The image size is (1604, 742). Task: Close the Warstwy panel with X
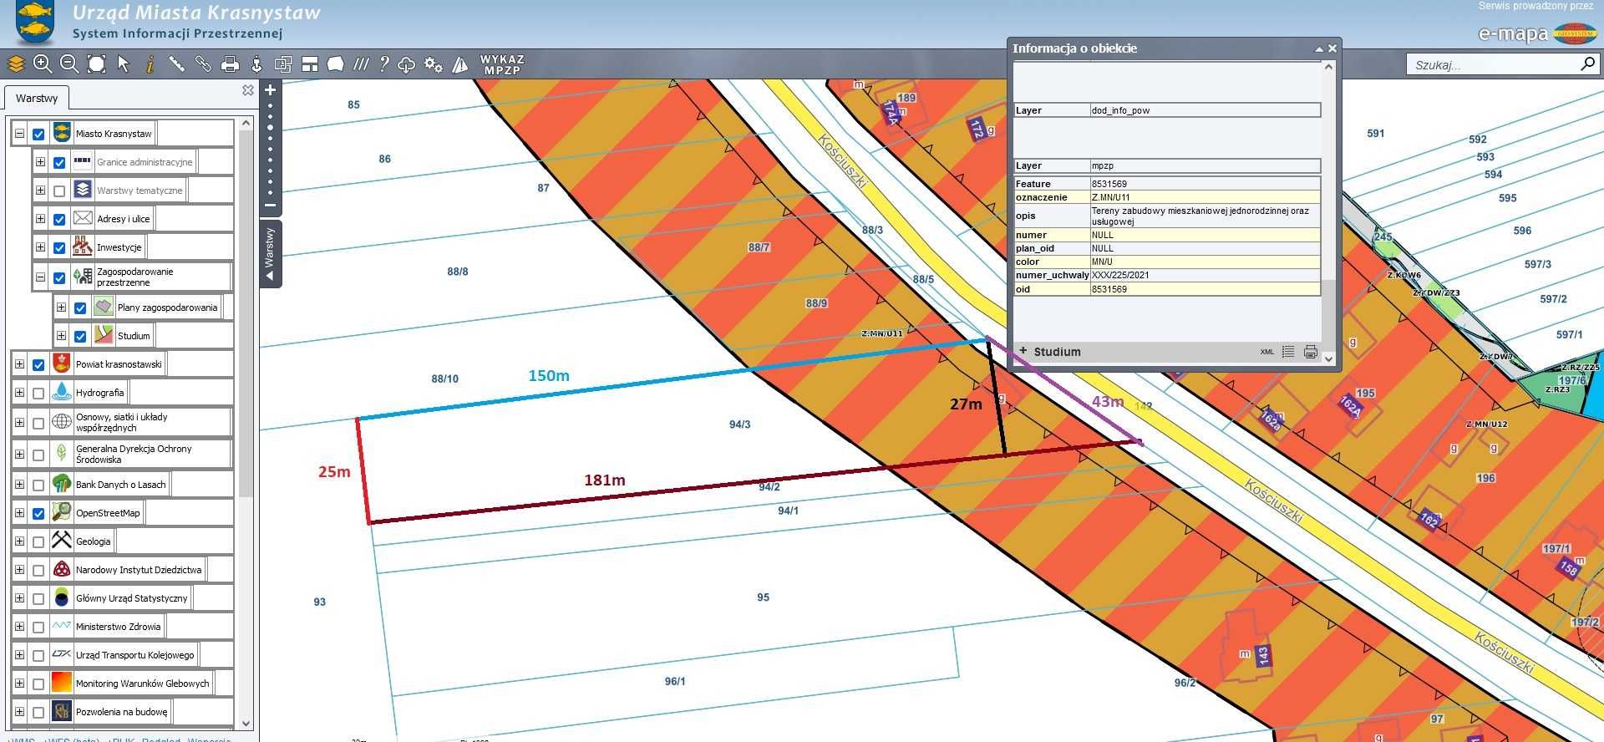(x=248, y=90)
